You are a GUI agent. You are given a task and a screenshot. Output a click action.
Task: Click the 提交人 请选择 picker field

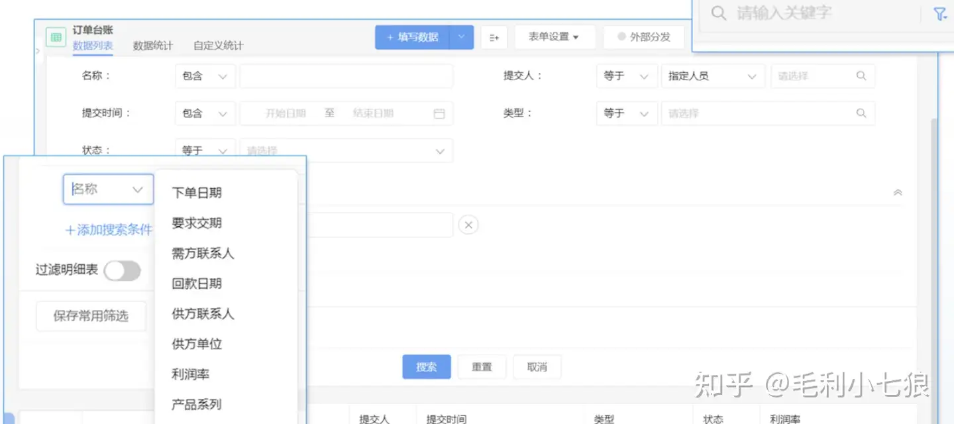coord(822,76)
